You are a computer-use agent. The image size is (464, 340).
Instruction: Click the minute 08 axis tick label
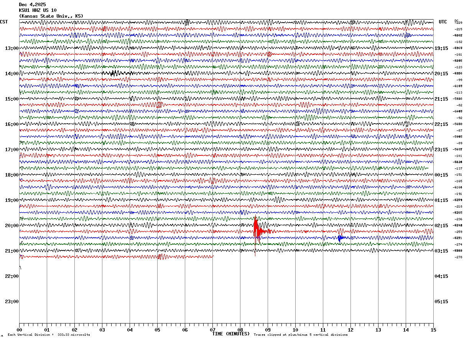coord(240,330)
